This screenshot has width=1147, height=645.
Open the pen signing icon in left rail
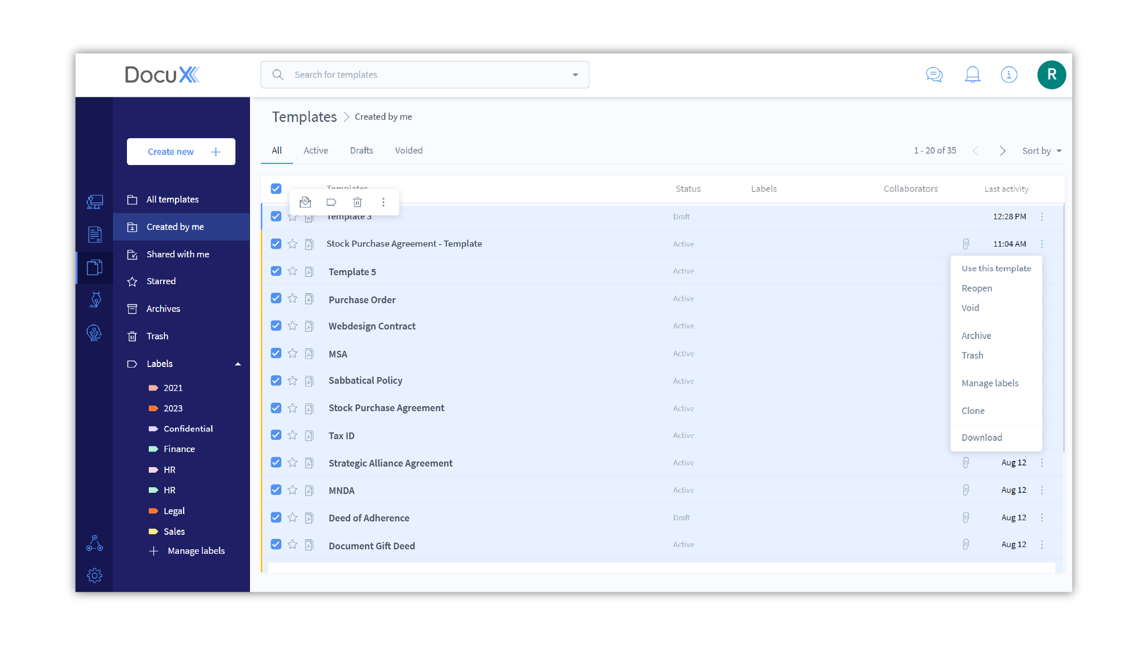click(95, 300)
